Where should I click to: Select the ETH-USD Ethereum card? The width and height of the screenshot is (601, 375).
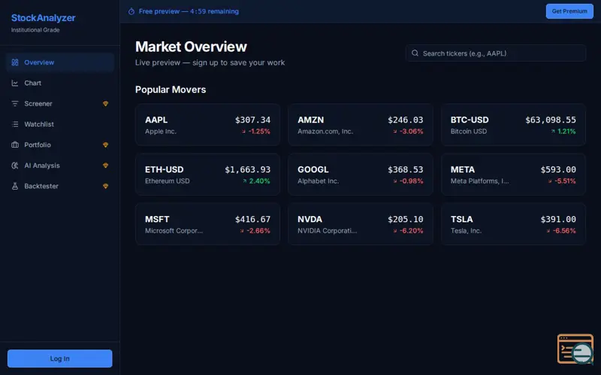208,175
